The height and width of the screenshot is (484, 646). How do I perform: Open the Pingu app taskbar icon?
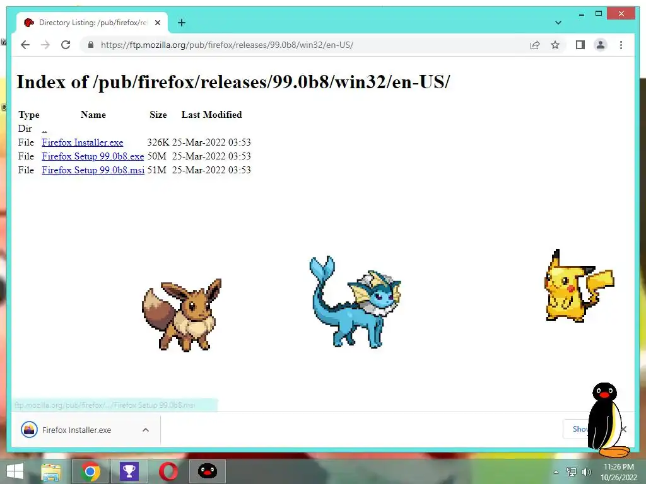[207, 471]
